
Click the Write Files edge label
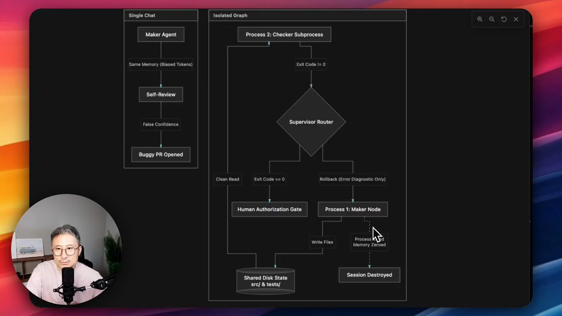322,242
